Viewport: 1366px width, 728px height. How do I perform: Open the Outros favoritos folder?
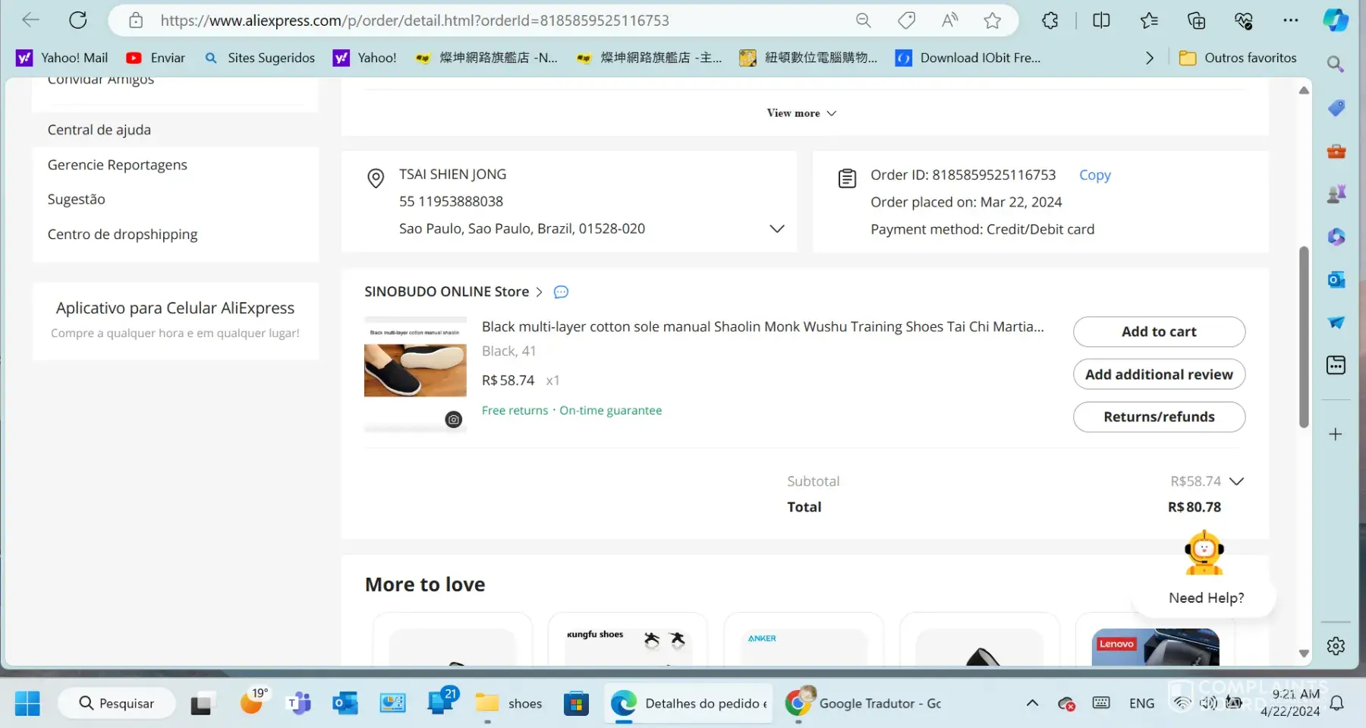point(1238,58)
